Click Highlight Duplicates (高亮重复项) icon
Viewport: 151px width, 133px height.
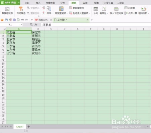coord(61,9)
